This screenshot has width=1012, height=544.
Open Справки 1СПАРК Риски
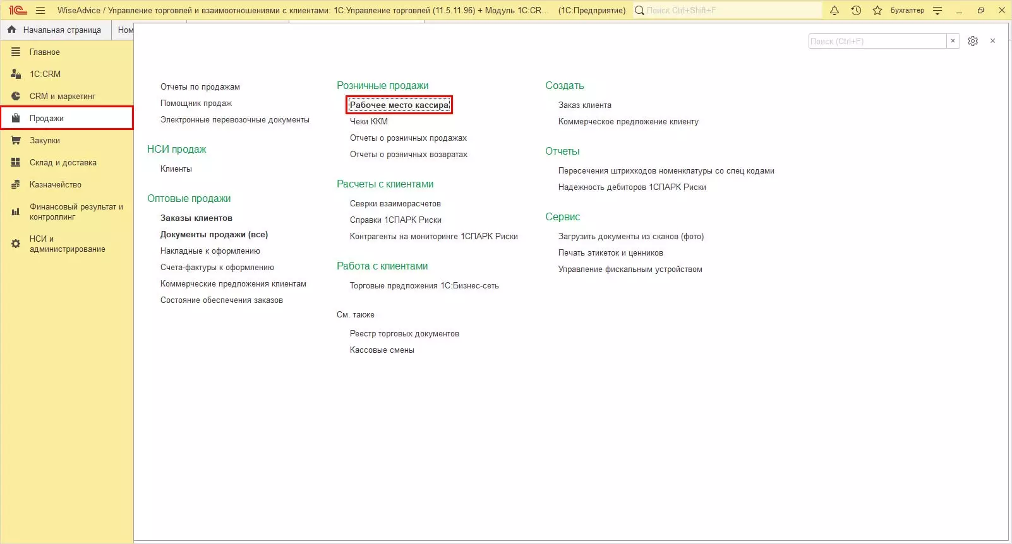pyautogui.click(x=395, y=220)
